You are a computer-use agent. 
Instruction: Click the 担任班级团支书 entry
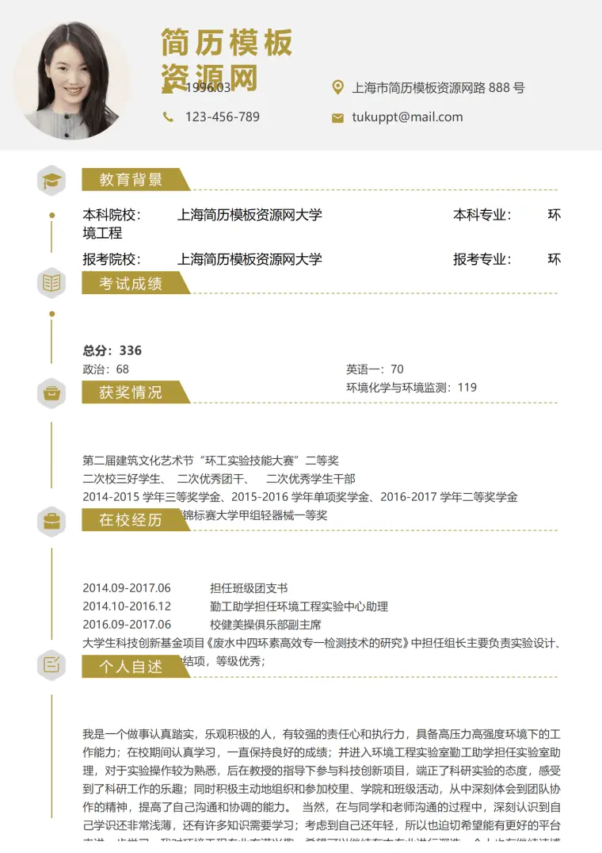(x=249, y=588)
